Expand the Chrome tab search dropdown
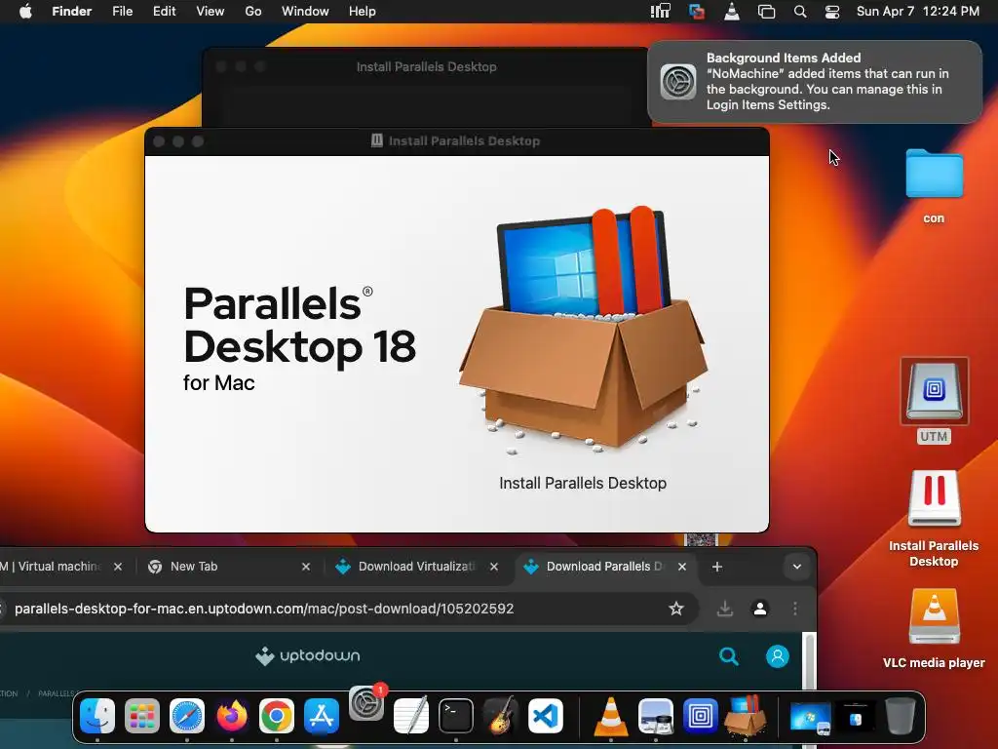The height and width of the screenshot is (749, 998). tap(797, 567)
